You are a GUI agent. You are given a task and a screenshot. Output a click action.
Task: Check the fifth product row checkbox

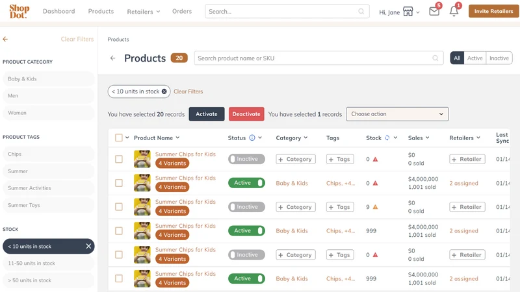119,254
